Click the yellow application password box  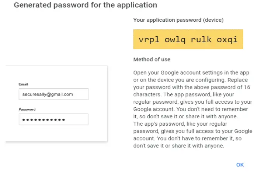pyautogui.click(x=188, y=39)
